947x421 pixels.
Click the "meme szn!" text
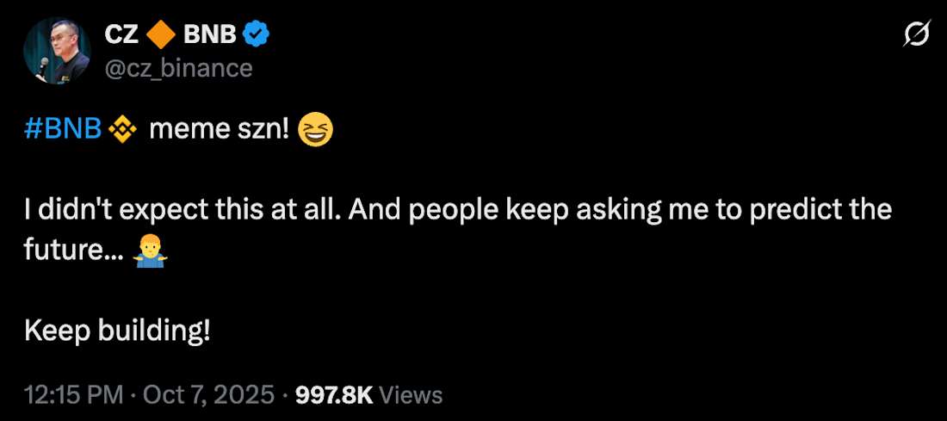click(219, 130)
